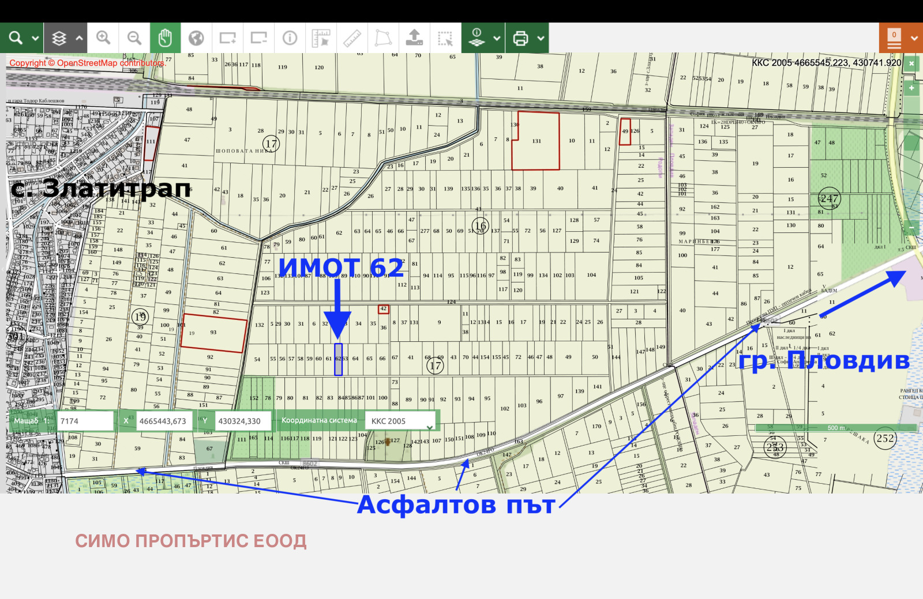This screenshot has width=923, height=599.
Task: Toggle the pan hand tool
Action: click(165, 38)
